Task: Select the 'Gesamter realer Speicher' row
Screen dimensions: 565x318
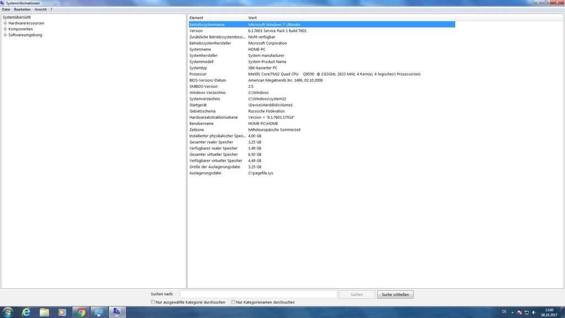Action: (322, 142)
